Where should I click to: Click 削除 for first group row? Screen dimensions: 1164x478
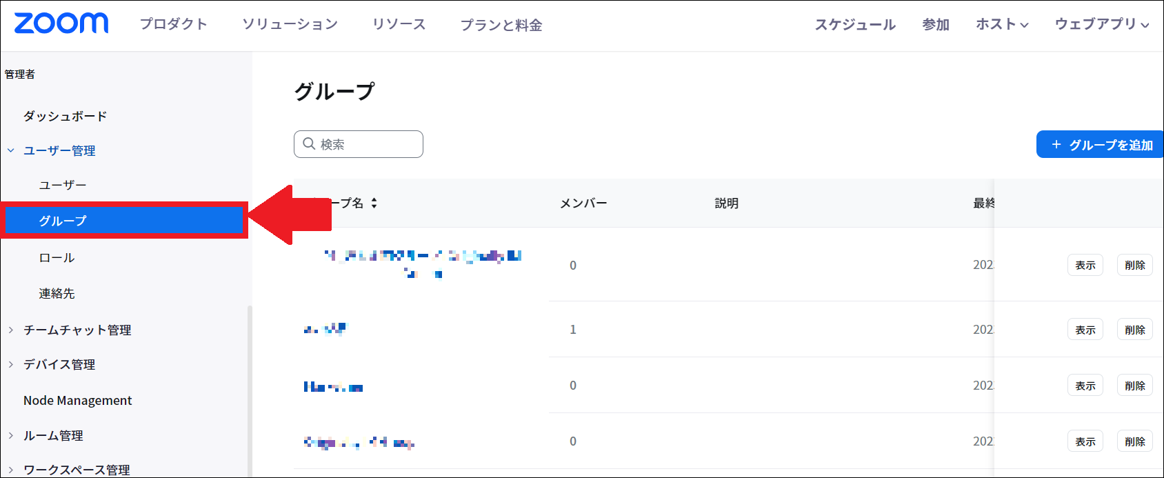click(x=1135, y=265)
